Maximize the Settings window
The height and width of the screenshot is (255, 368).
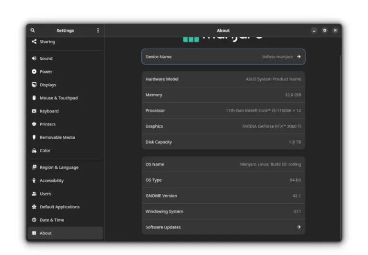click(324, 31)
